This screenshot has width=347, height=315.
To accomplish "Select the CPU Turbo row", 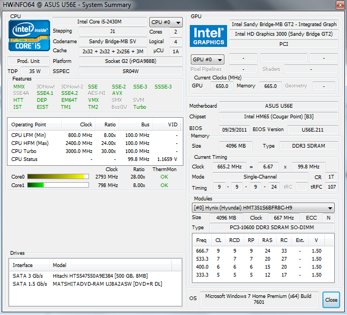I will 94,151.
